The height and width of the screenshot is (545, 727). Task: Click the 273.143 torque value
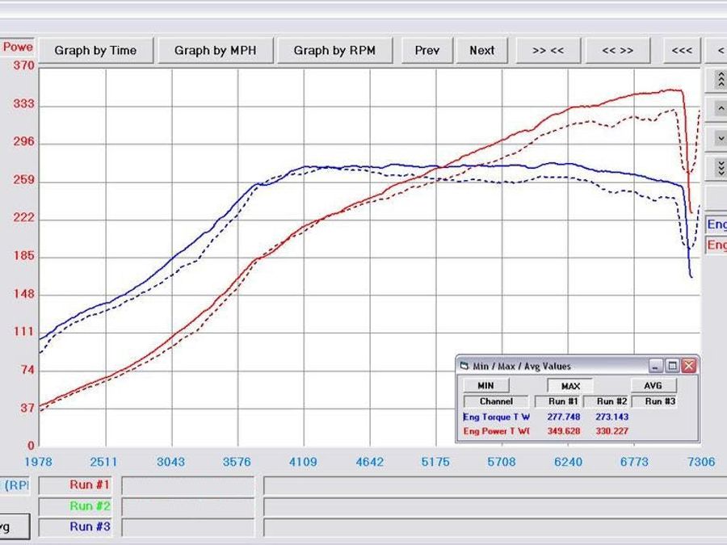[612, 417]
